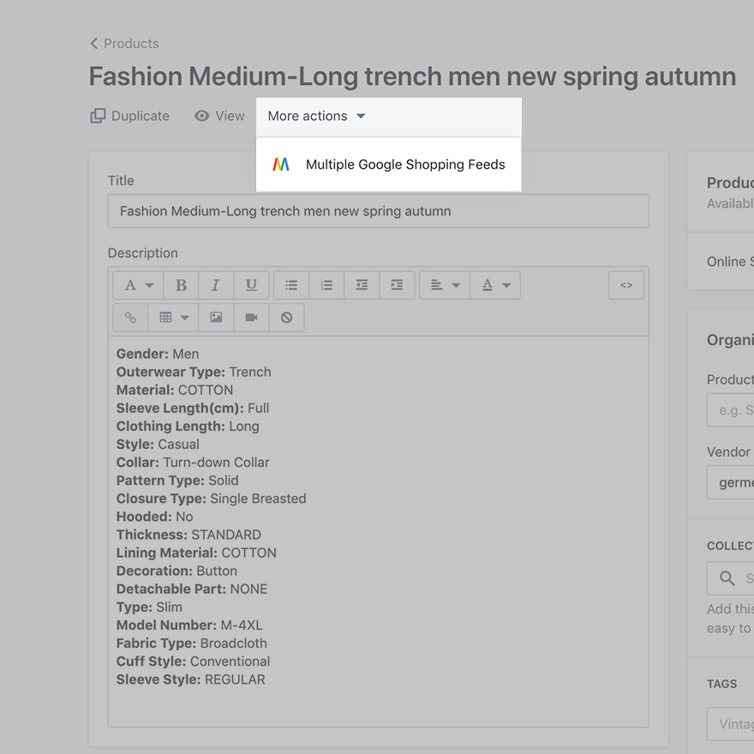754x754 pixels.
Task: Toggle italic text formatting
Action: (x=216, y=285)
